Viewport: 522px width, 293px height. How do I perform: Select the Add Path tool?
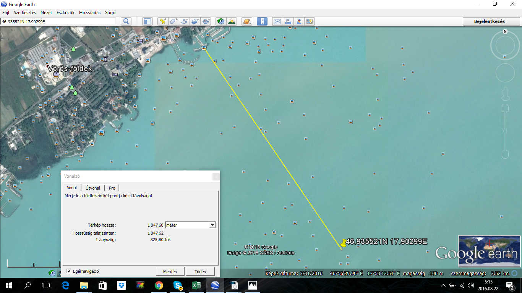pyautogui.click(x=185, y=21)
